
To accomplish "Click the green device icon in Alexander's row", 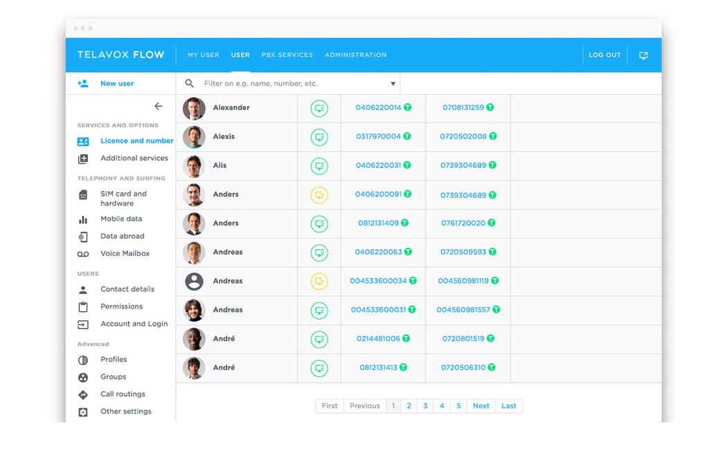I will click(319, 109).
